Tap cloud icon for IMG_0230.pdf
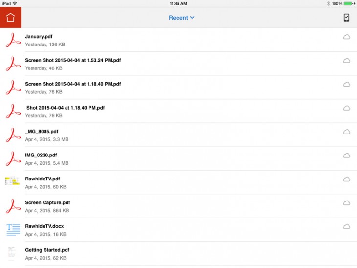The height and width of the screenshot is (268, 357). [346, 156]
